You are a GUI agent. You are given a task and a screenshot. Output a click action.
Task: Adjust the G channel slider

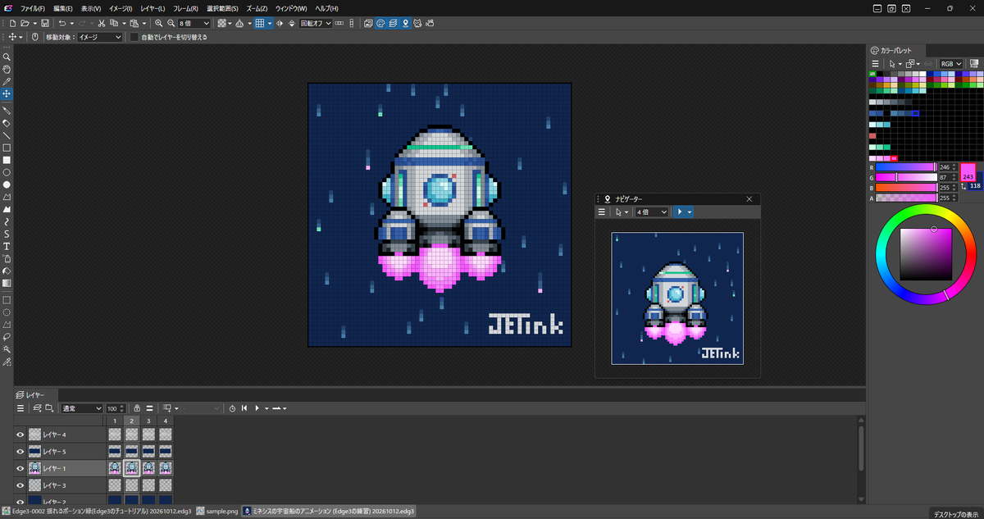[x=905, y=177]
